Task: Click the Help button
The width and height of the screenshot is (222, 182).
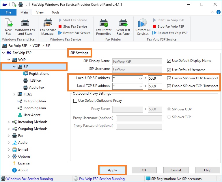Action: pos(208,170)
